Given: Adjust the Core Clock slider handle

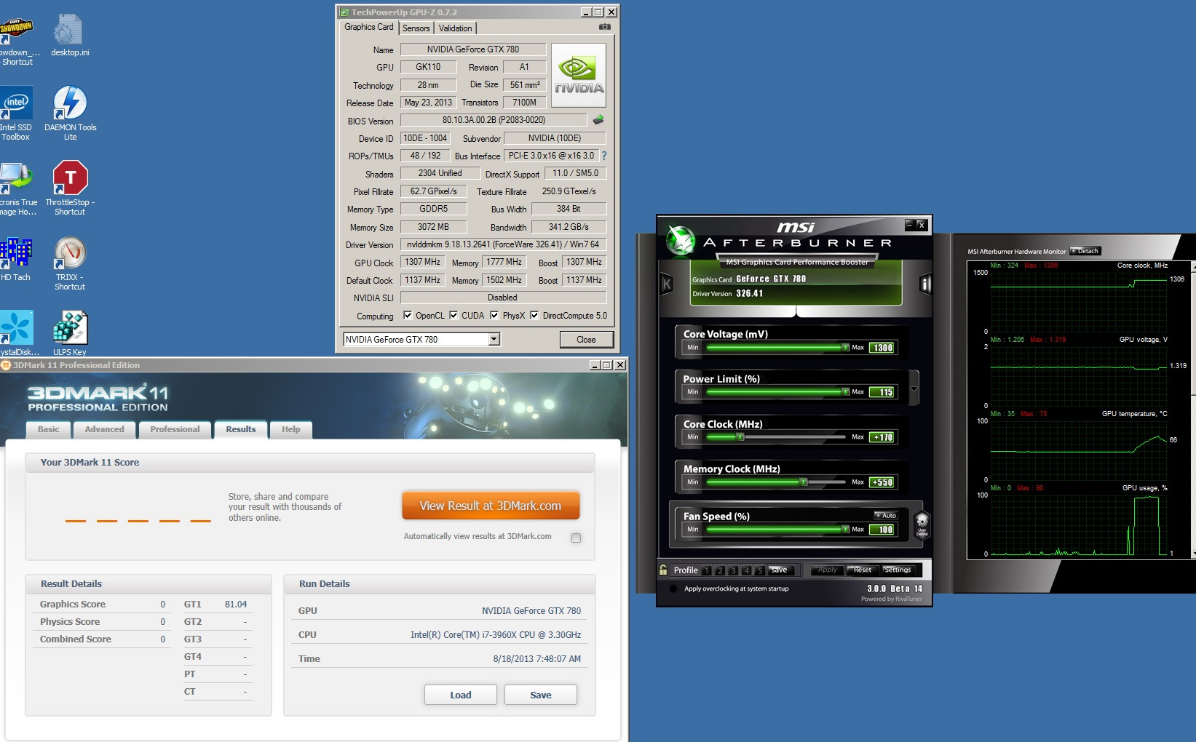Looking at the screenshot, I should click(x=740, y=437).
